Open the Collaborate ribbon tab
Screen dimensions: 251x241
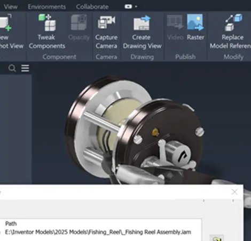pos(92,7)
